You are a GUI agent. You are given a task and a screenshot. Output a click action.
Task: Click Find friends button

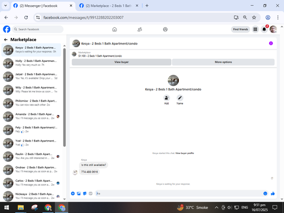pos(240,30)
